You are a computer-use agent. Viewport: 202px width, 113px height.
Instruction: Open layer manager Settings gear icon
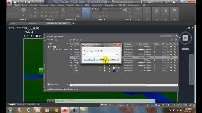click(176, 40)
